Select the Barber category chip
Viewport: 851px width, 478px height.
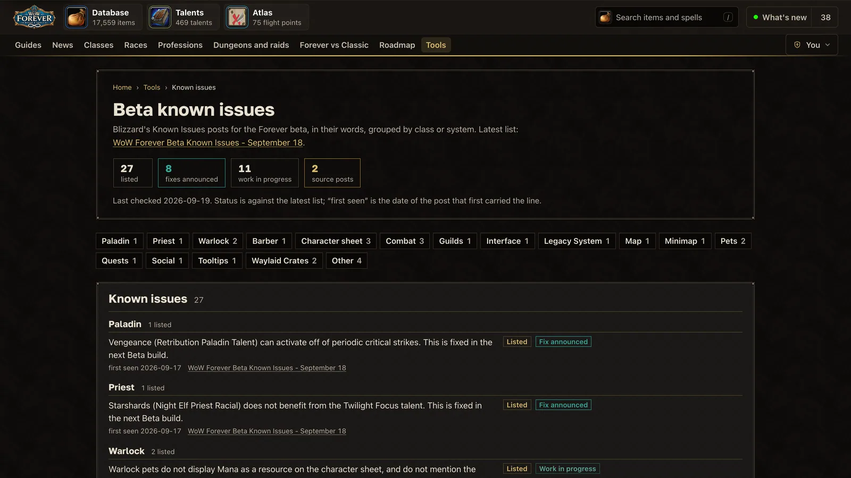click(269, 241)
